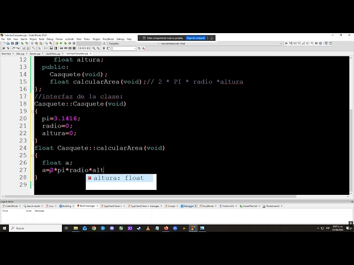Viewport: 354px width, 265px height.
Task: Open the Edit menu
Action: point(9,39)
